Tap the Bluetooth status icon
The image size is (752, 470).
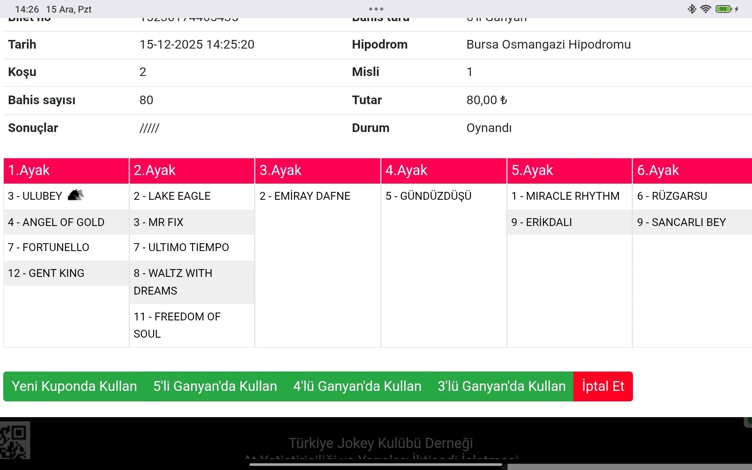tap(692, 9)
